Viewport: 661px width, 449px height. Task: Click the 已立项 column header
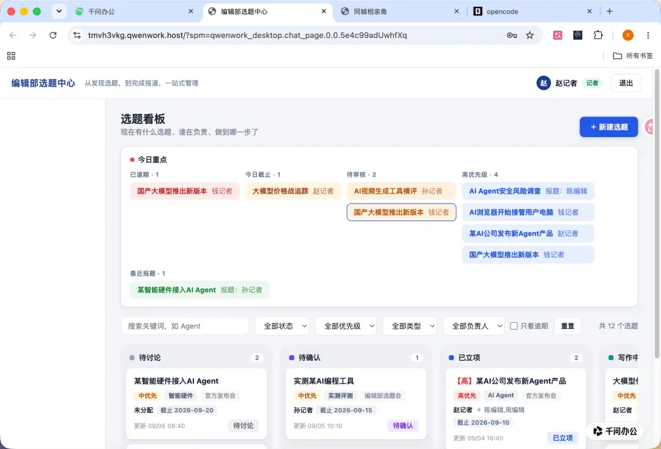click(515, 358)
